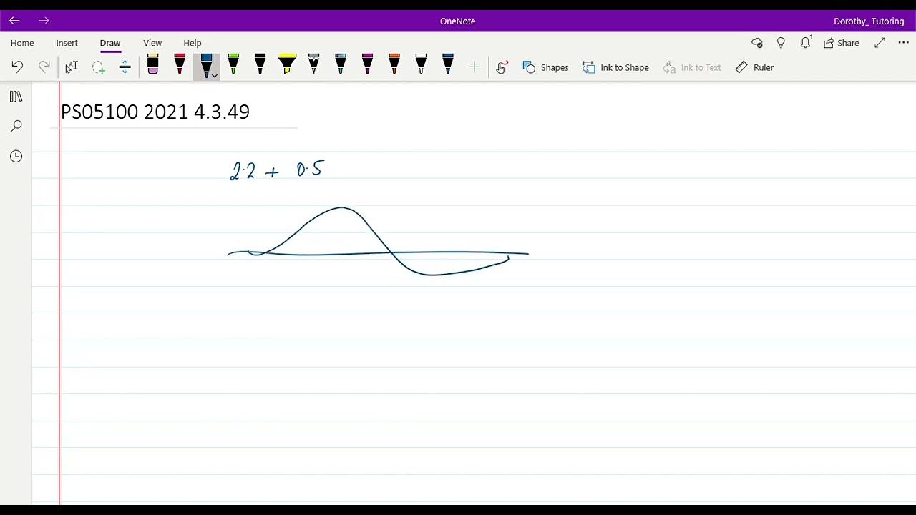Toggle Draw with Touch mode
The image size is (916, 515).
click(502, 67)
